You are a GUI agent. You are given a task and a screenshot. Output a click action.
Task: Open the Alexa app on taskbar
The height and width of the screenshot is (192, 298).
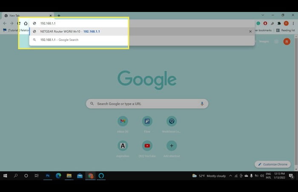click(x=101, y=176)
